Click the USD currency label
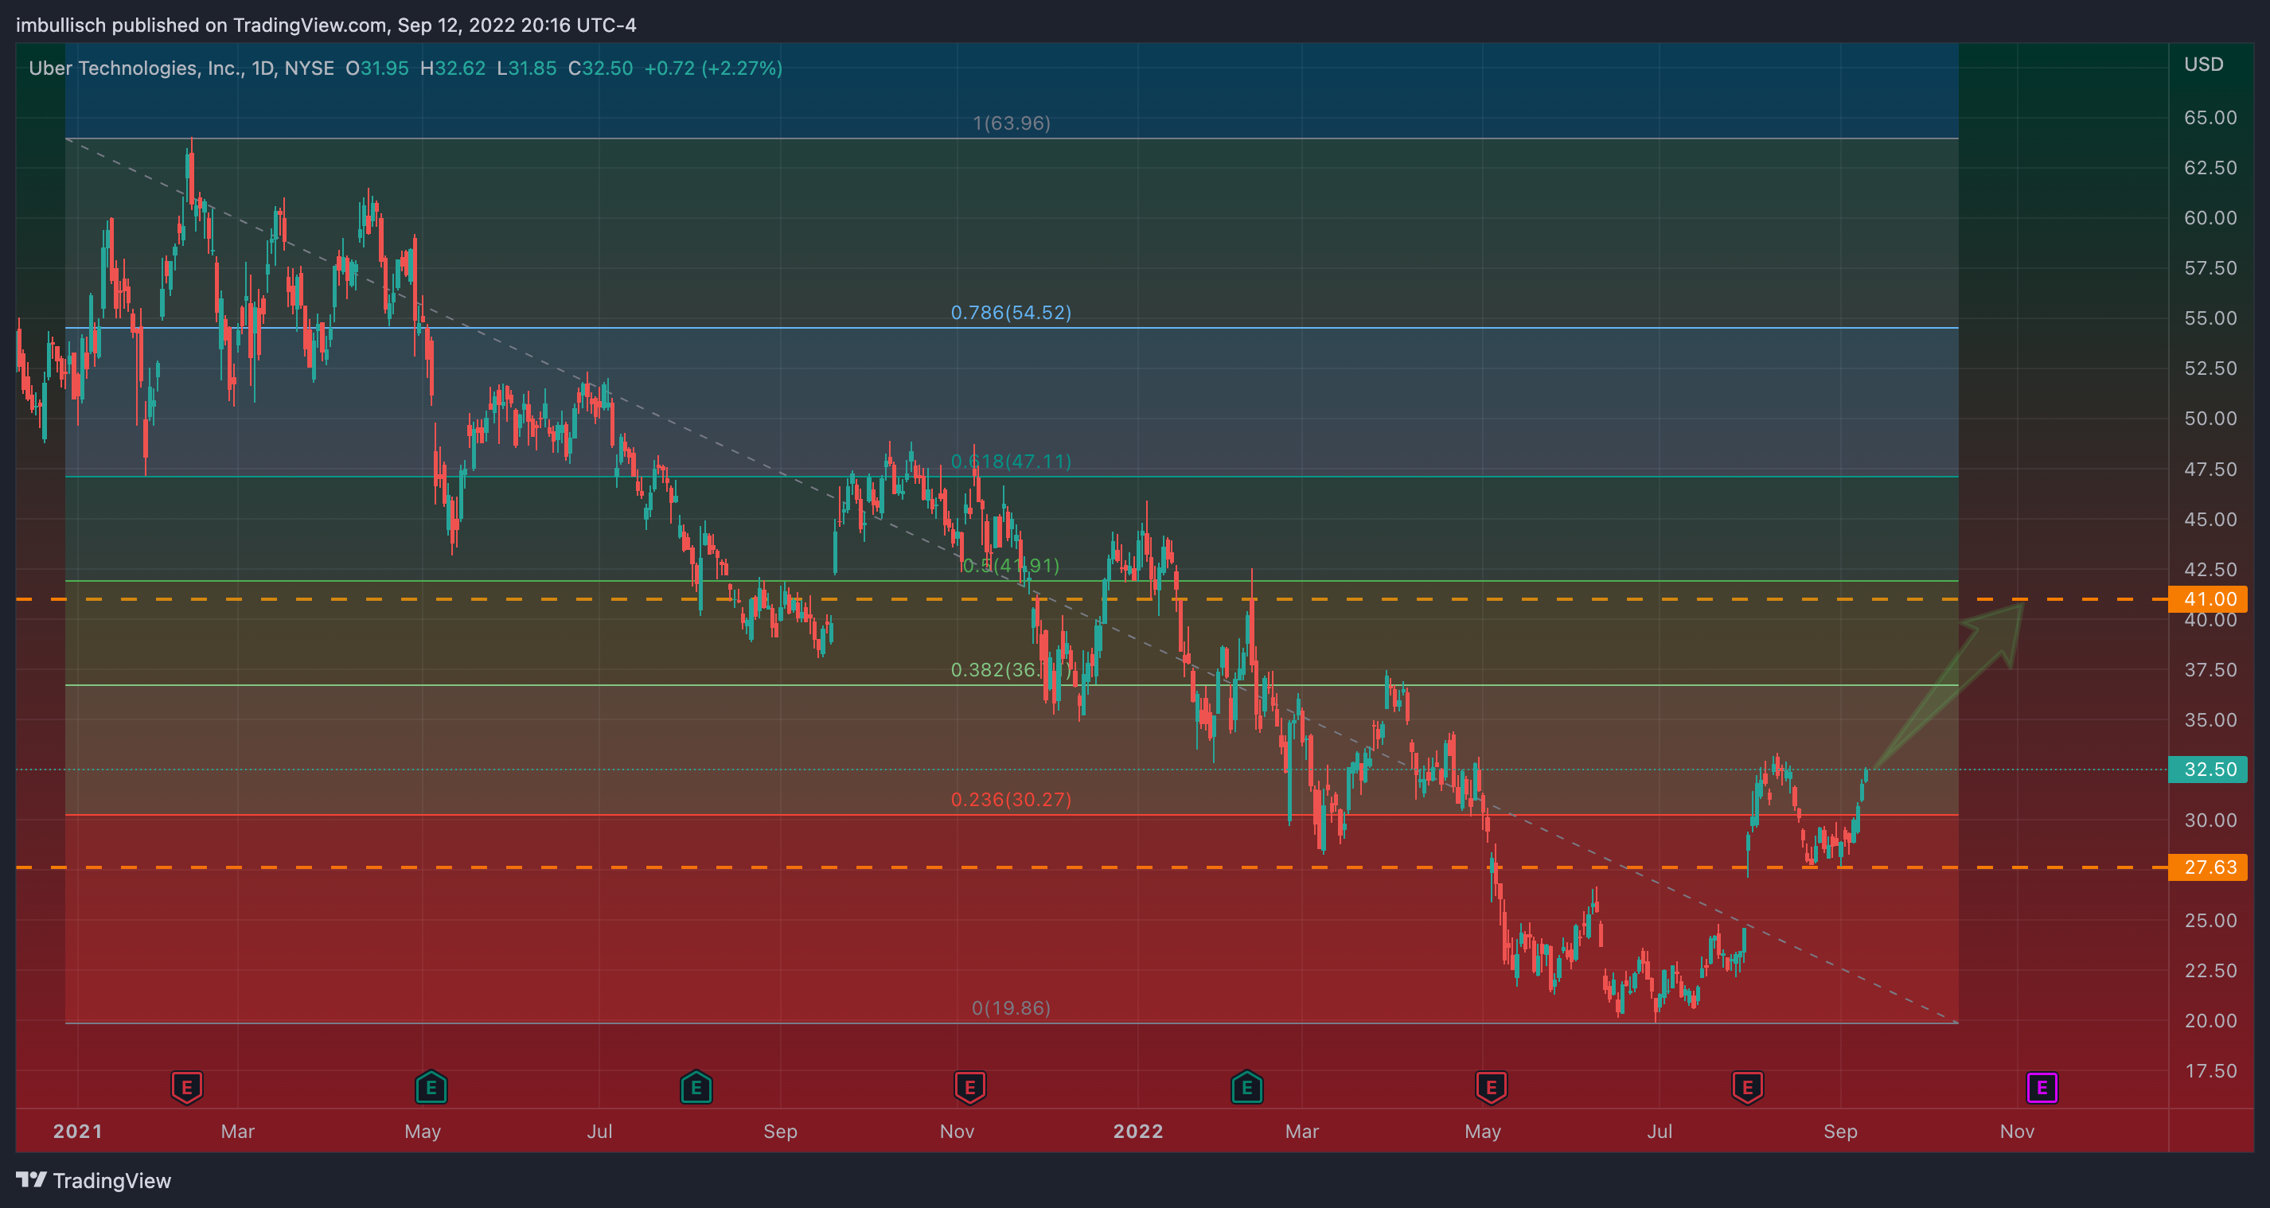 coord(2203,64)
